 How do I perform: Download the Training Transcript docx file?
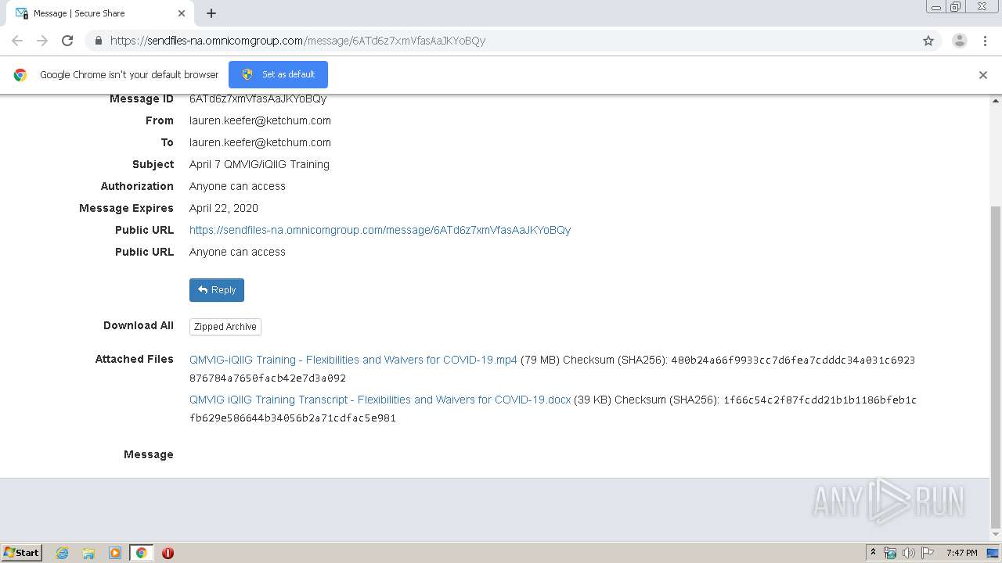point(380,400)
